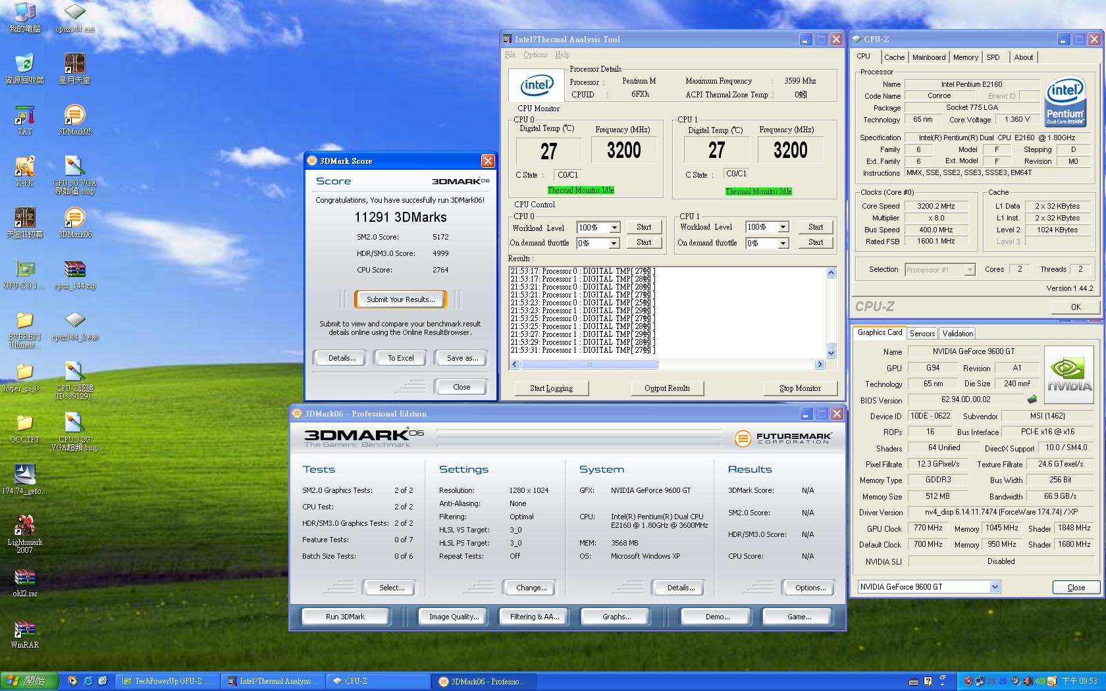Open CPU 1 Workload Level dropdown
This screenshot has width=1106, height=691.
(x=783, y=227)
